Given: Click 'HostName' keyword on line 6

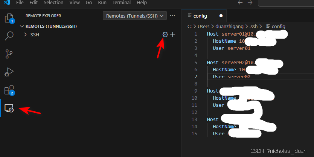Looking at the screenshot, I should click(224, 70).
